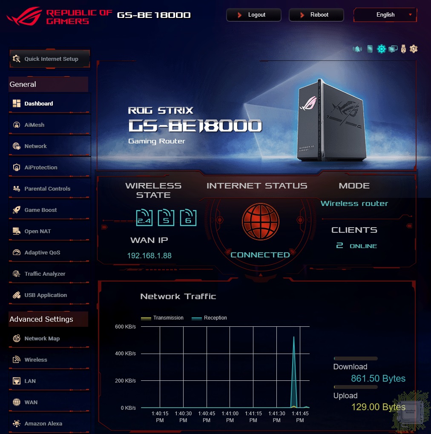Click the Wireless signal icon

coord(17,360)
